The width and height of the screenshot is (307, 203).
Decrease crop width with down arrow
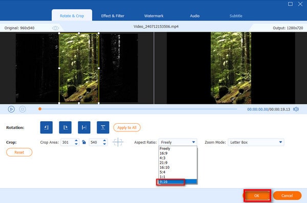(x=76, y=144)
